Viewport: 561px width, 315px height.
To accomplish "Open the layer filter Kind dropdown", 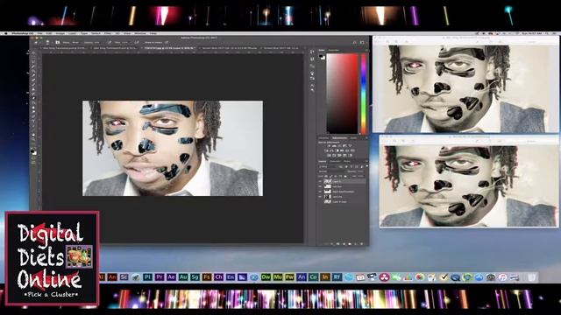I will tap(327, 166).
